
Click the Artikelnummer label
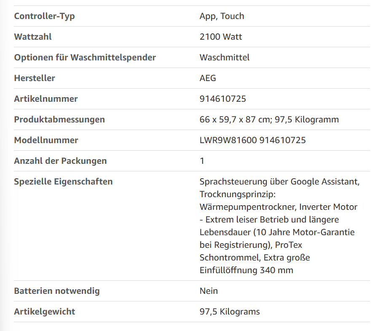coord(46,99)
